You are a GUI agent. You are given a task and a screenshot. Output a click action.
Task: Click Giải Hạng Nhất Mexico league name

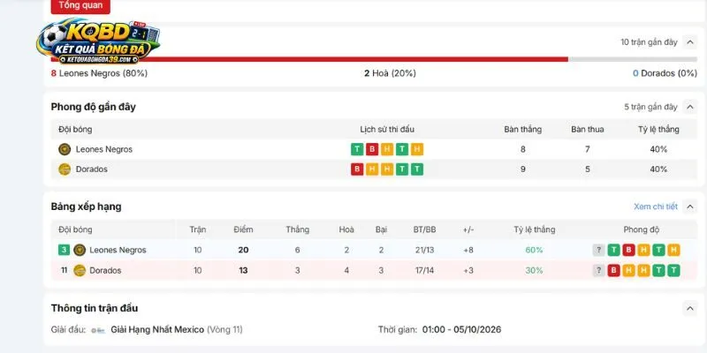pyautogui.click(x=157, y=329)
